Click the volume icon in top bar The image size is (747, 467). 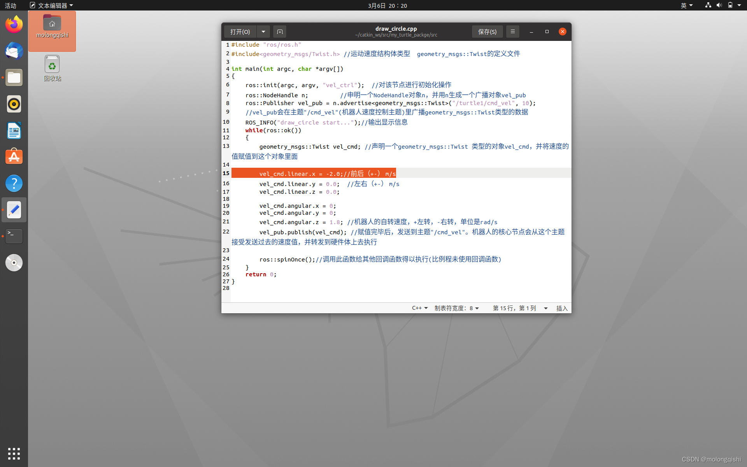tap(719, 5)
